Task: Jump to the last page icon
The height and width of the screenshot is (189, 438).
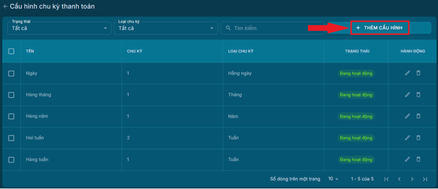Action: 425,179
